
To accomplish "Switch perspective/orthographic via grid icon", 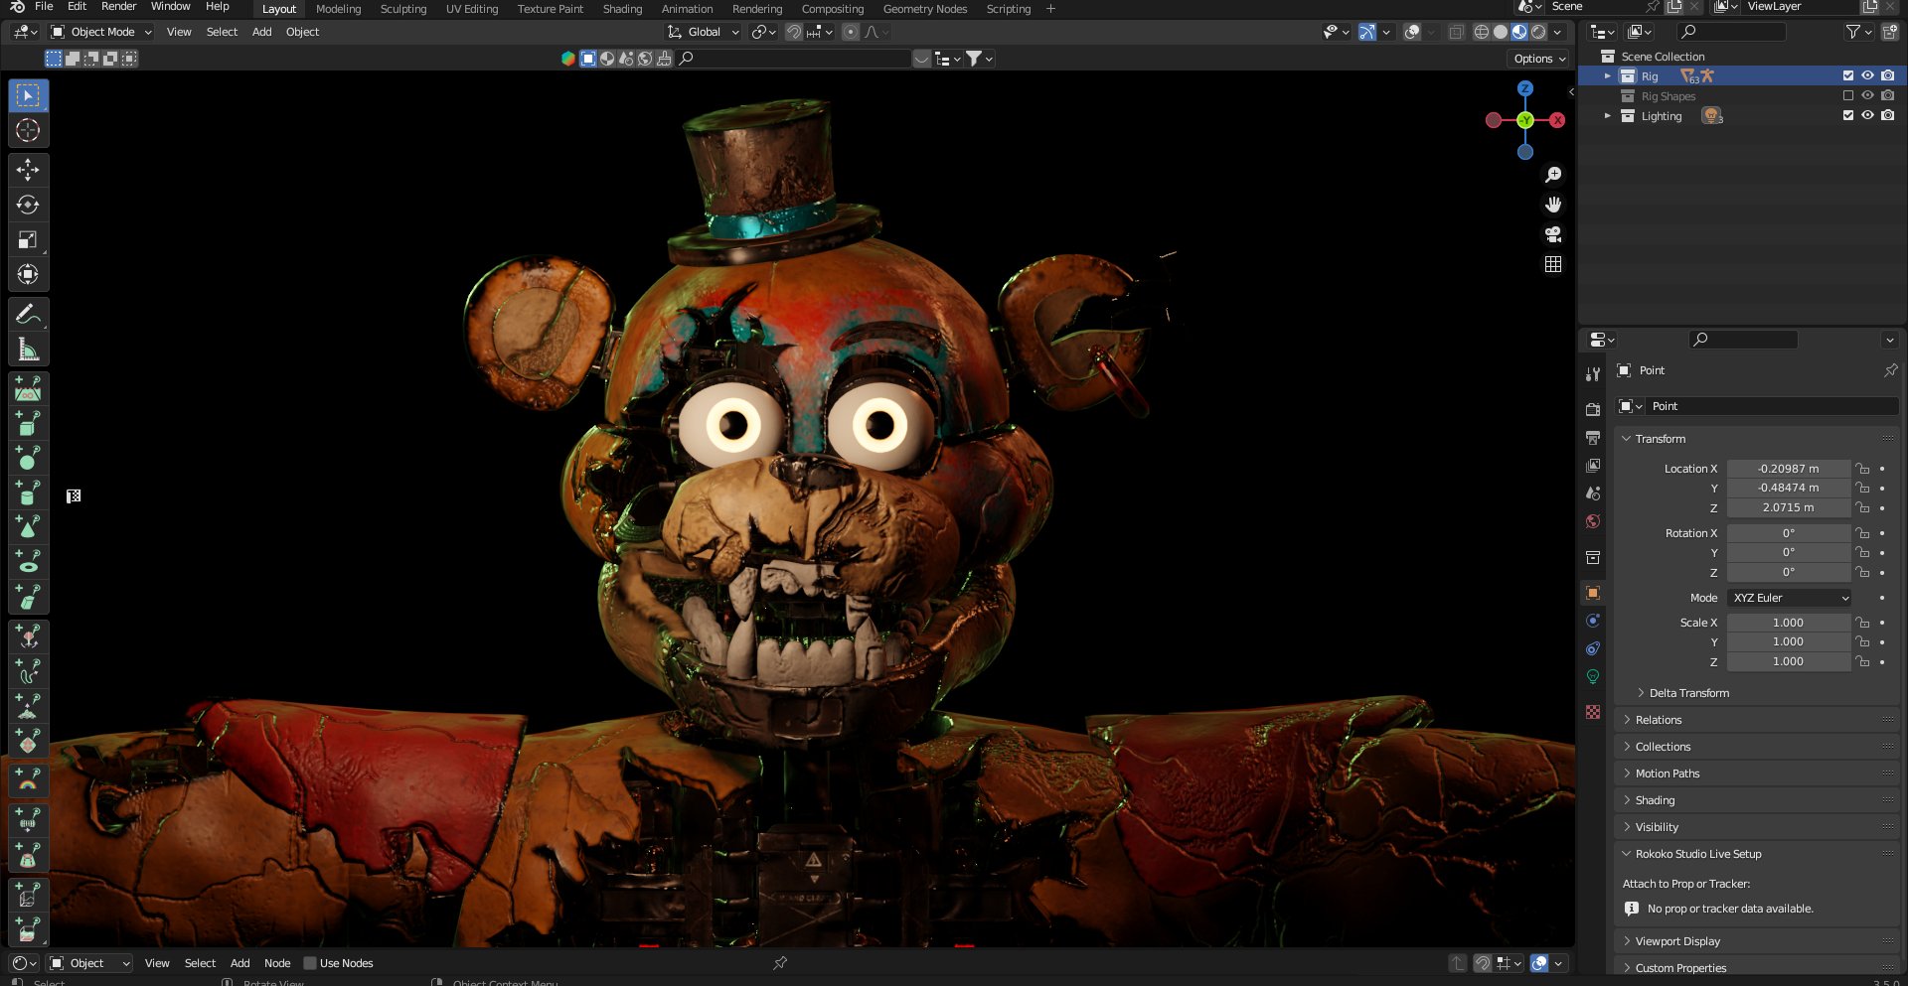I will point(1553,264).
